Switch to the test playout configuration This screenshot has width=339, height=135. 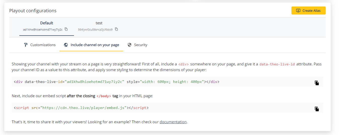(99, 23)
